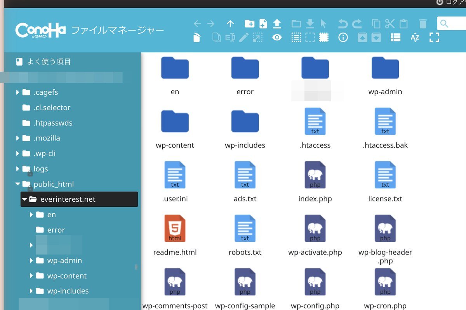Select the .htaccess.bak file
Image resolution: width=466 pixels, height=310 pixels.
pos(385,129)
